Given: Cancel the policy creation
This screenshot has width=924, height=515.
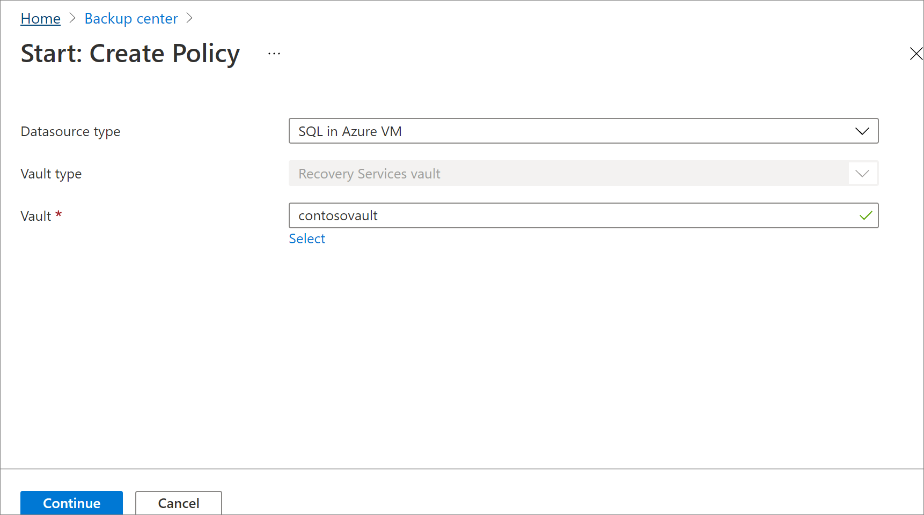Looking at the screenshot, I should tap(178, 503).
